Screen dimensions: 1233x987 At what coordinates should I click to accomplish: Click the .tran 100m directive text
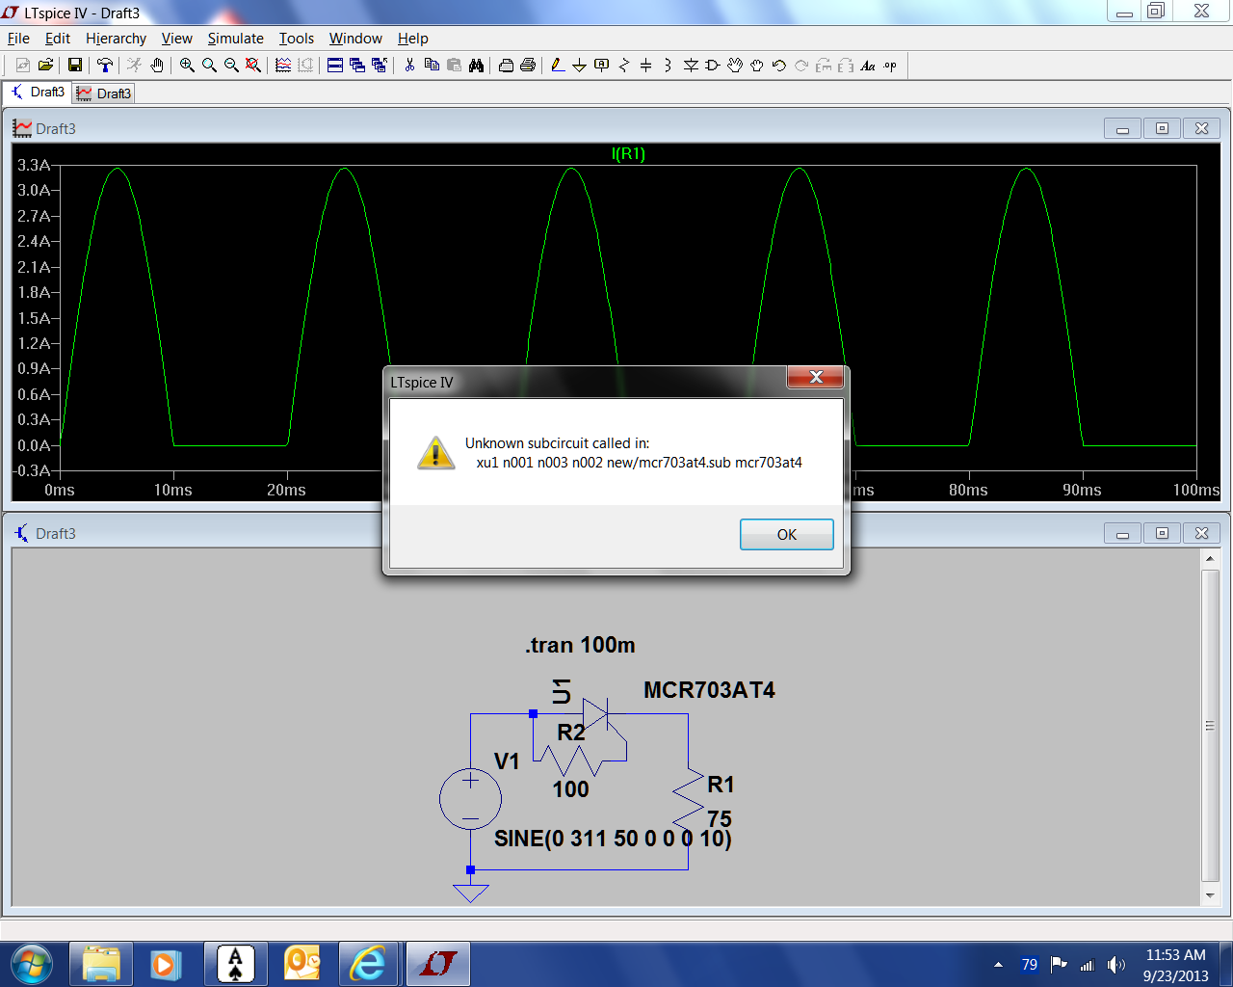pos(580,645)
